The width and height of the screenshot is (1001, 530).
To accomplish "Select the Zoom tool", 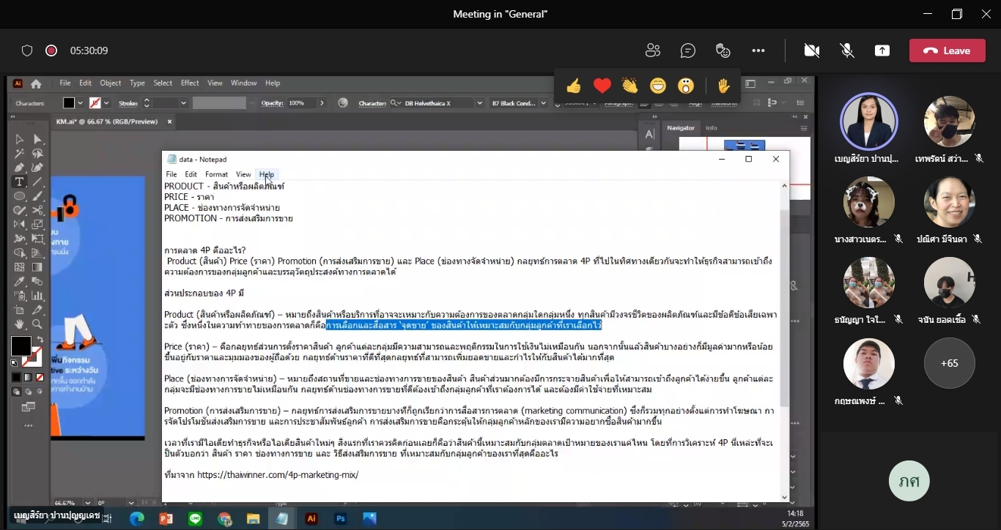I will 37,324.
